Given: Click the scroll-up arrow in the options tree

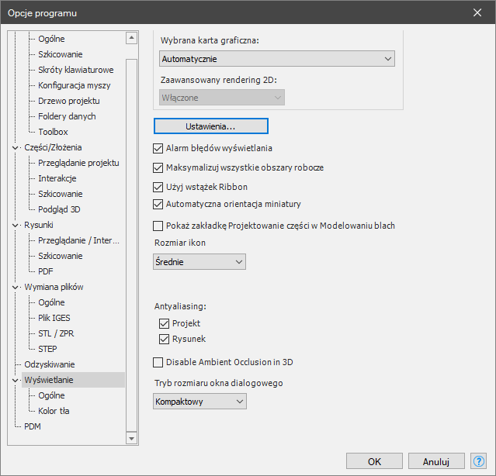Looking at the screenshot, I should point(131,38).
